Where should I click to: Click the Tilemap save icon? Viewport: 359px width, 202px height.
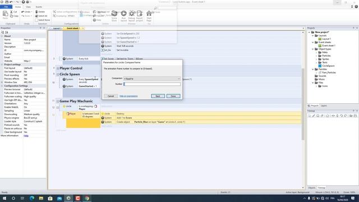coord(355,116)
